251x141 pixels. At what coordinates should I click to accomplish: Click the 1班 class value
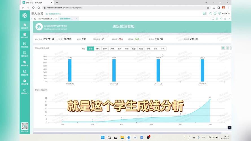click(x=84, y=39)
